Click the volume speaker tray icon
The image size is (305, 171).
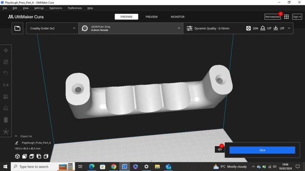pyautogui.click(x=274, y=166)
